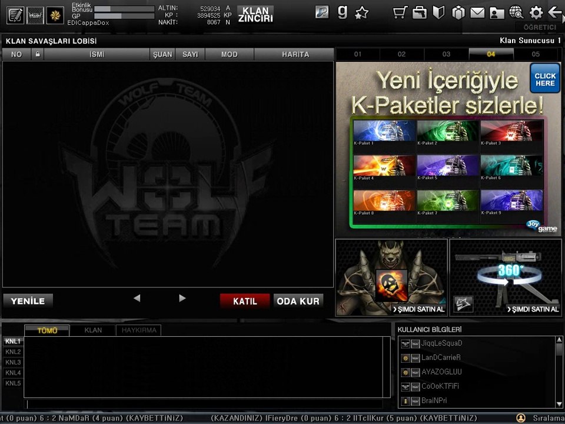Screen dimensions: 565x424
Task: Click the ODA KUR create room button
Action: coord(298,301)
